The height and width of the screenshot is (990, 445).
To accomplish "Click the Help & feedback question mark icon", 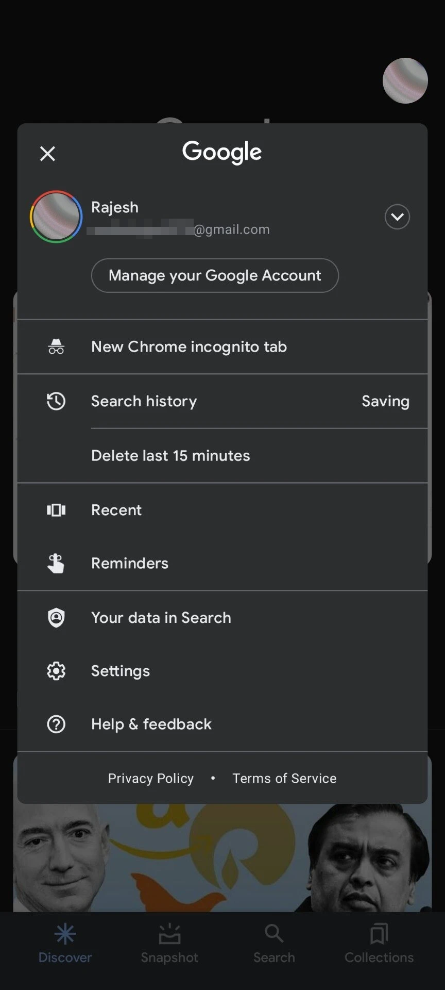I will pyautogui.click(x=56, y=724).
